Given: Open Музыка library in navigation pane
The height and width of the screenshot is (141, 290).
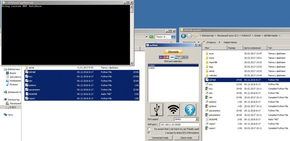Looking at the screenshot, I should coord(12,84).
